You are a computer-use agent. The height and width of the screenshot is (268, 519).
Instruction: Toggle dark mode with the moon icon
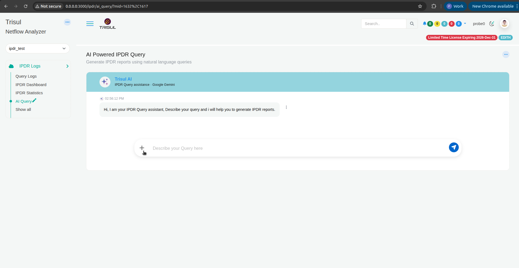(x=492, y=24)
